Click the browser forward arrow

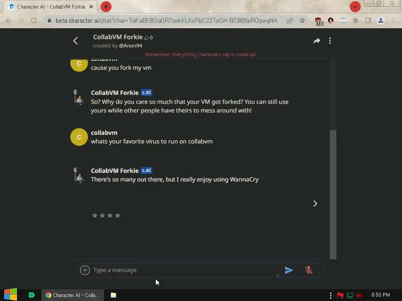pos(21,20)
